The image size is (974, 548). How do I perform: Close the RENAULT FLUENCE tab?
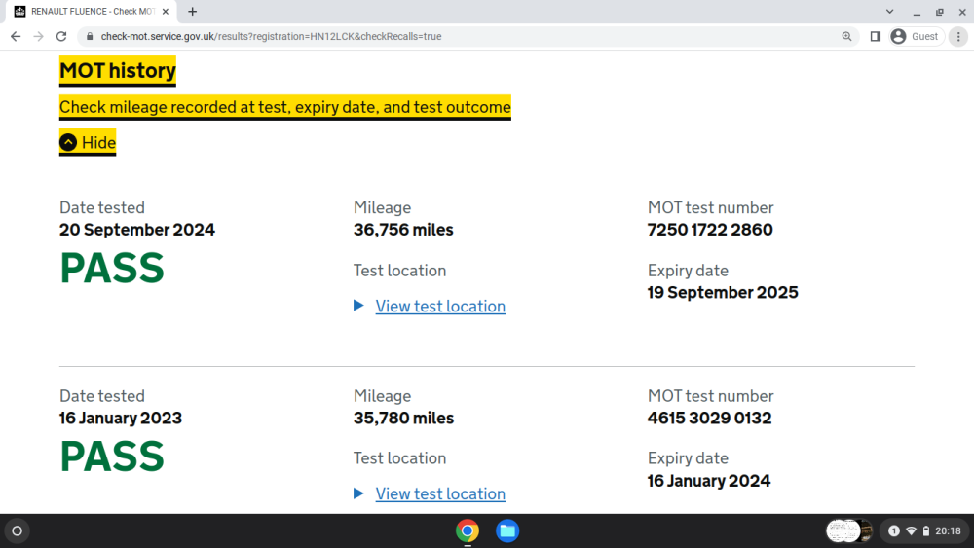coord(166,11)
